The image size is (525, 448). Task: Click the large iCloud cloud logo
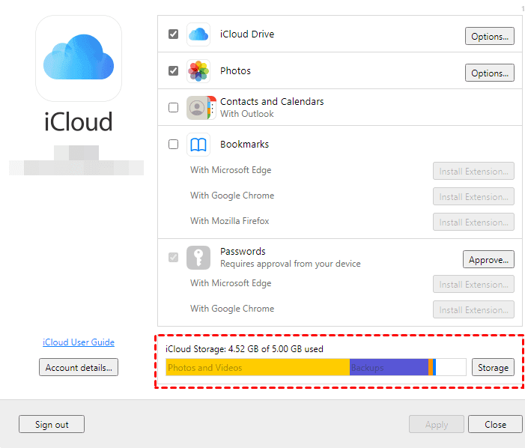[79, 58]
